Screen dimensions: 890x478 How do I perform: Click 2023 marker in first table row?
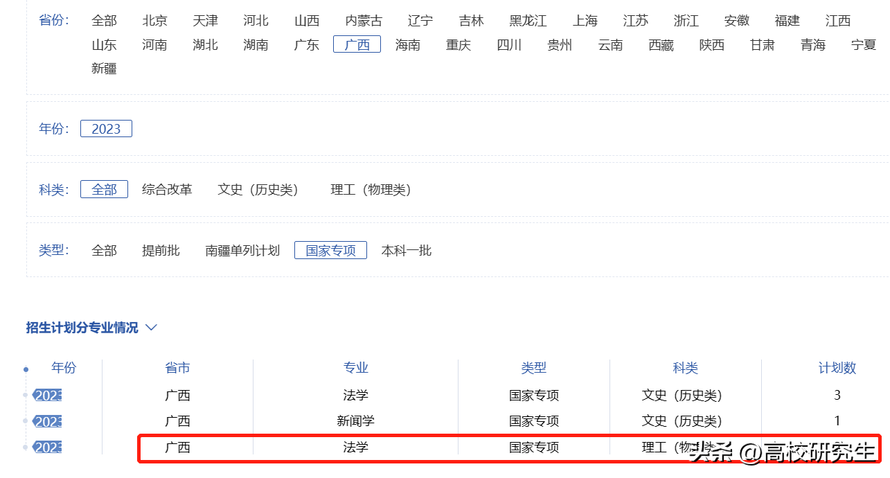48,396
